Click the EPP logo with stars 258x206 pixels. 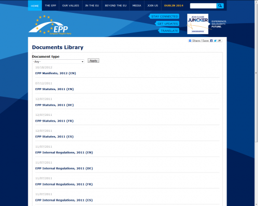pyautogui.click(x=50, y=25)
